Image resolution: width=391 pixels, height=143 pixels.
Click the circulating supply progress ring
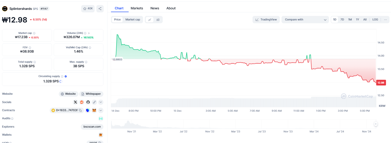click(61, 81)
